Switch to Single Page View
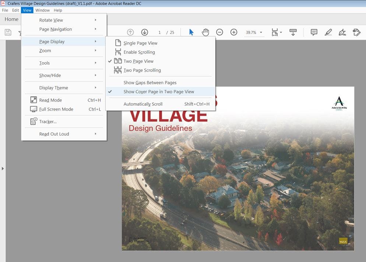366x262 pixels. [x=140, y=43]
